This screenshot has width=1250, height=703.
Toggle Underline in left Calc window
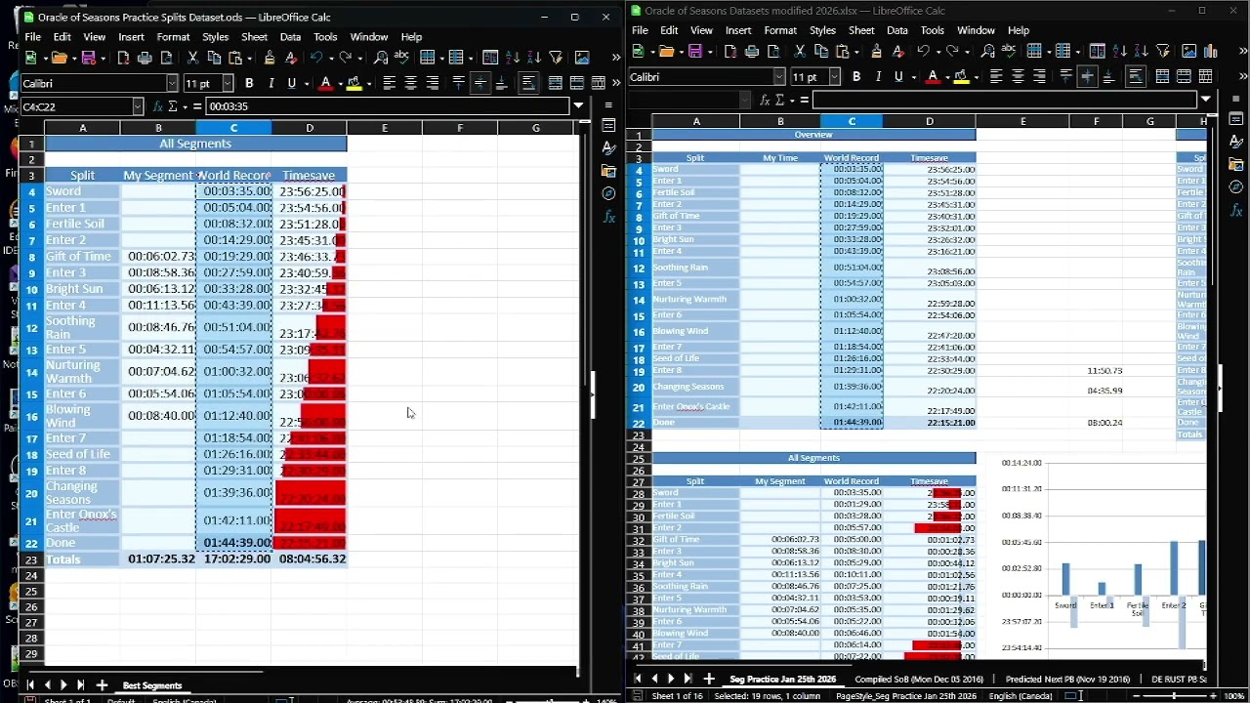point(291,84)
